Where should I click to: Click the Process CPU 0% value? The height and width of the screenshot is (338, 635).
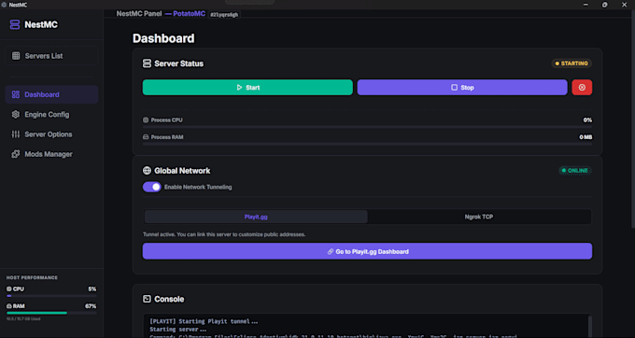coord(587,120)
